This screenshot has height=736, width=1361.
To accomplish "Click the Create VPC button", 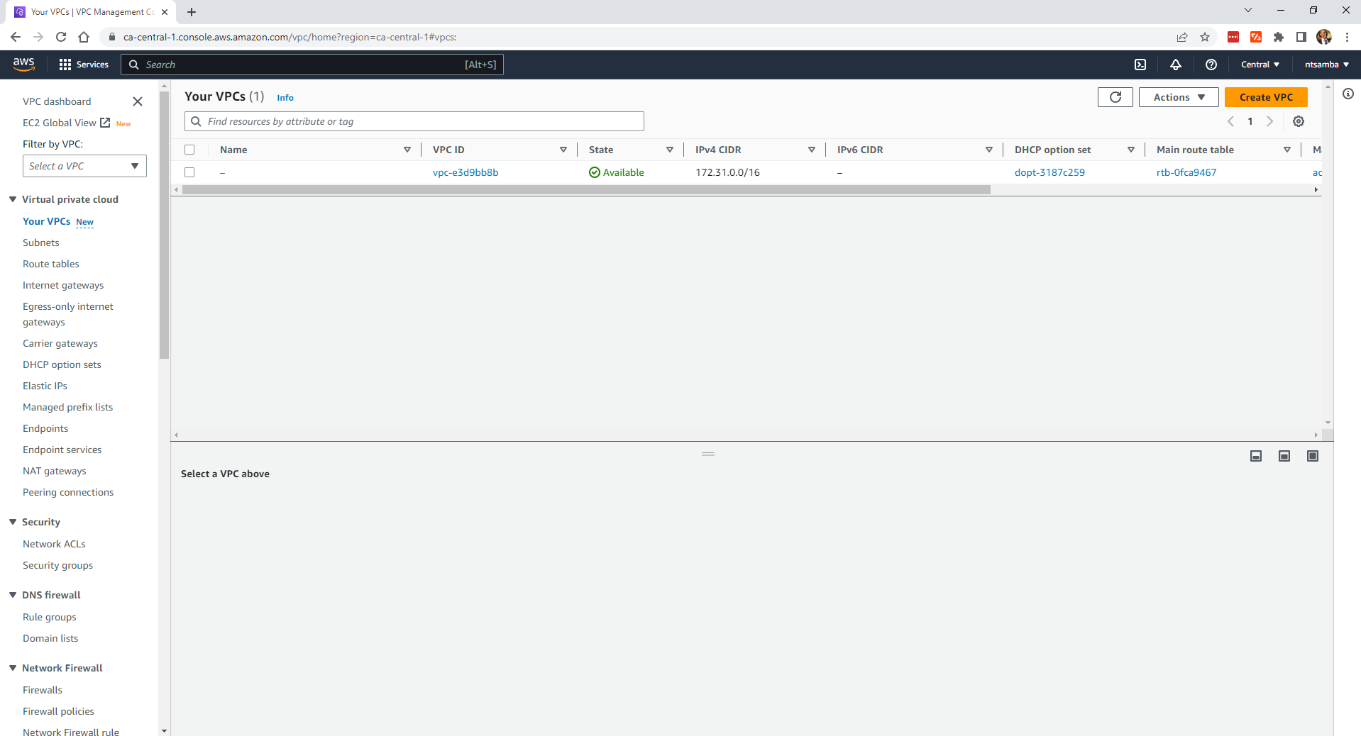I will pos(1266,97).
